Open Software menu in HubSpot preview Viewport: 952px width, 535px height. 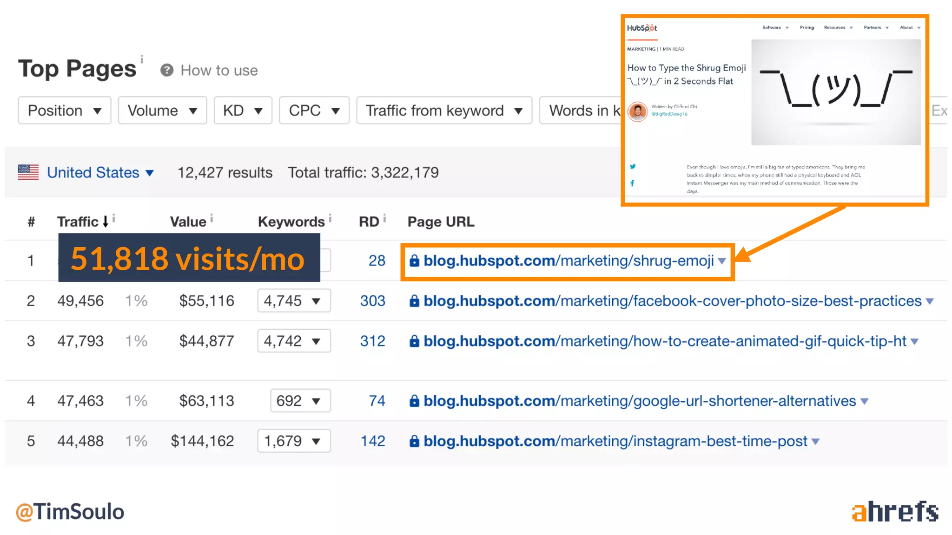point(775,27)
